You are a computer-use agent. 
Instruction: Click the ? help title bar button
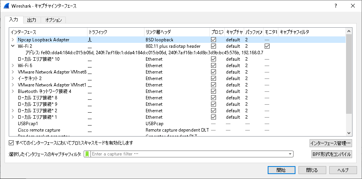pyautogui.click(x=336, y=6)
